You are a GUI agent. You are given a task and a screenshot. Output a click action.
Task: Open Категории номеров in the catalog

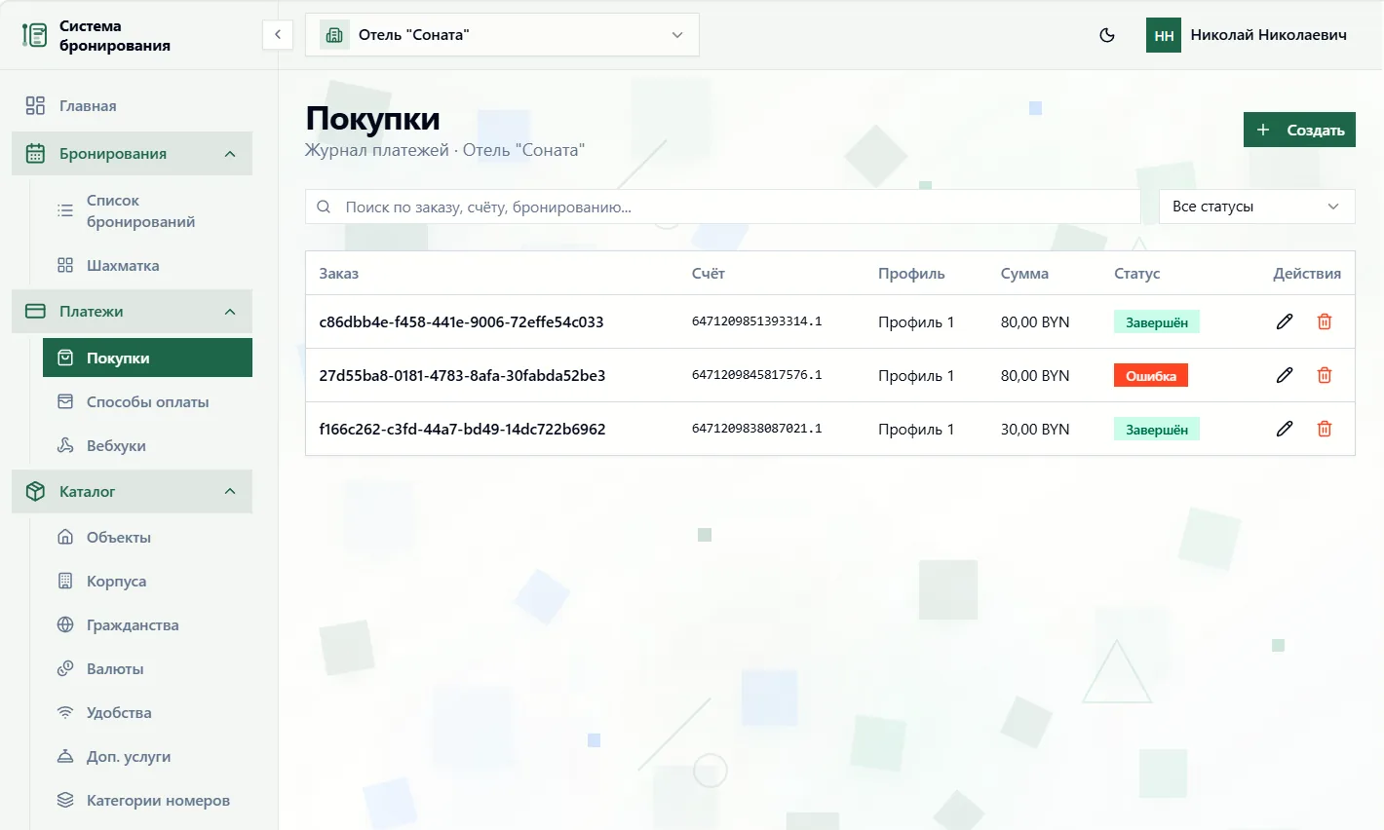(x=147, y=801)
